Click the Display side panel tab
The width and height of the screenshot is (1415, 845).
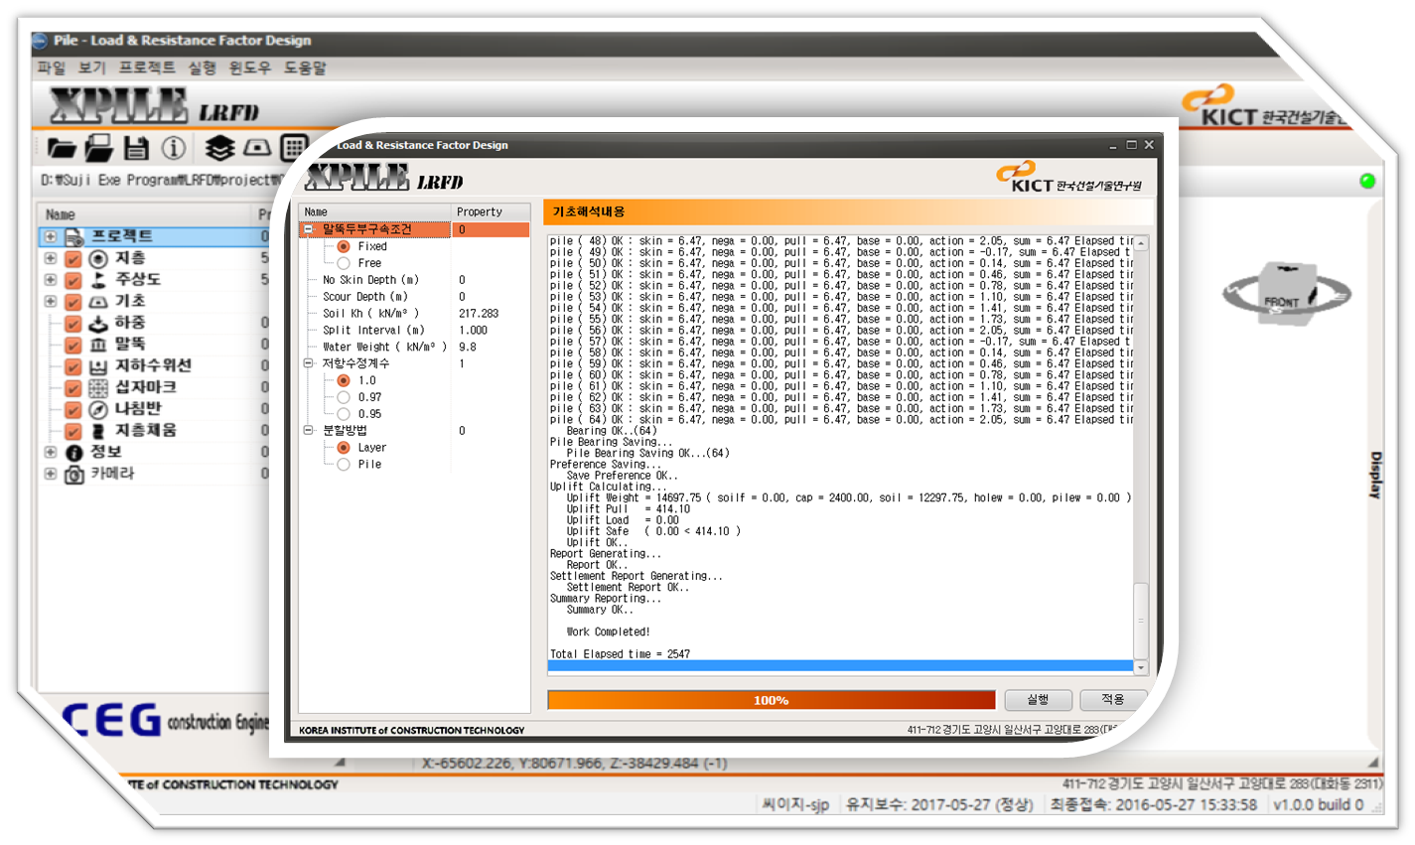[1375, 476]
